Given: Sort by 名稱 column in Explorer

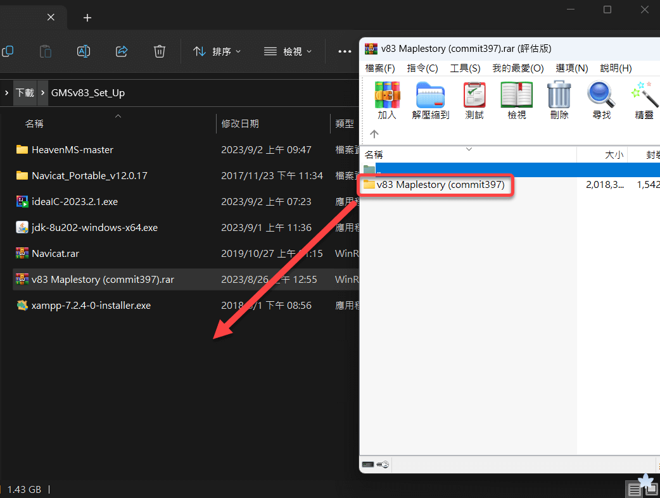Looking at the screenshot, I should [x=34, y=123].
